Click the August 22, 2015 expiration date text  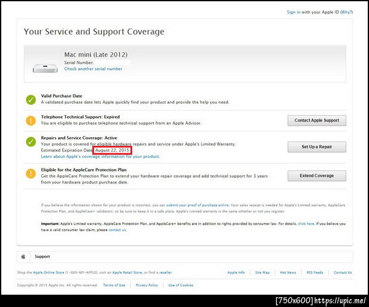[x=112, y=150]
